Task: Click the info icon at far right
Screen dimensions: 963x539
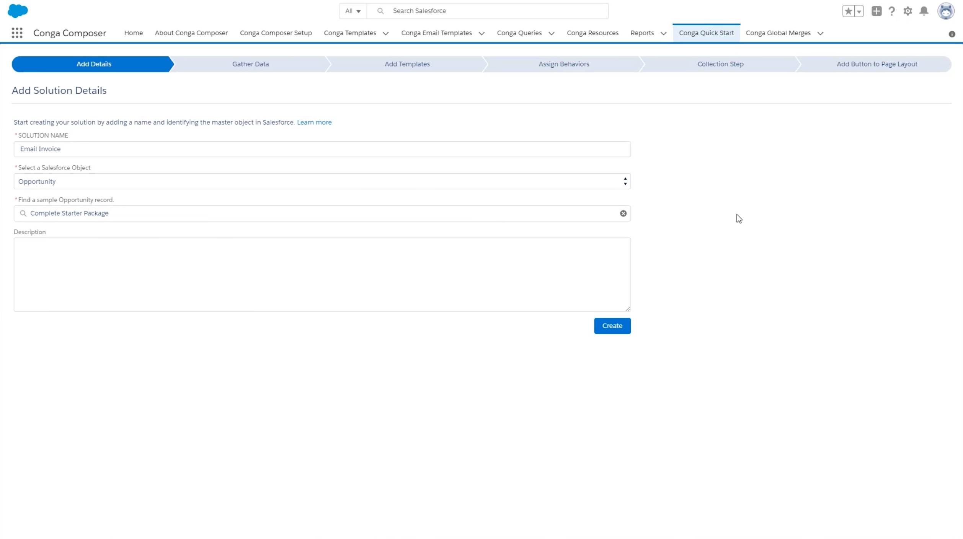Action: (x=952, y=34)
